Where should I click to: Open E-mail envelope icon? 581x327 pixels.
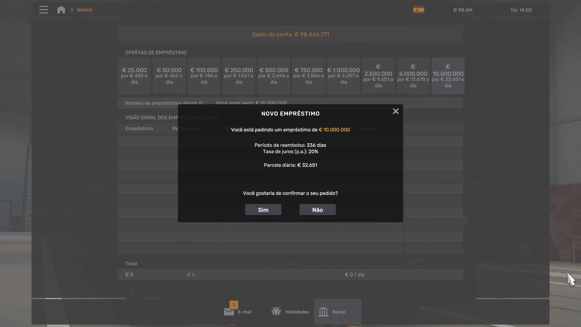(x=229, y=312)
